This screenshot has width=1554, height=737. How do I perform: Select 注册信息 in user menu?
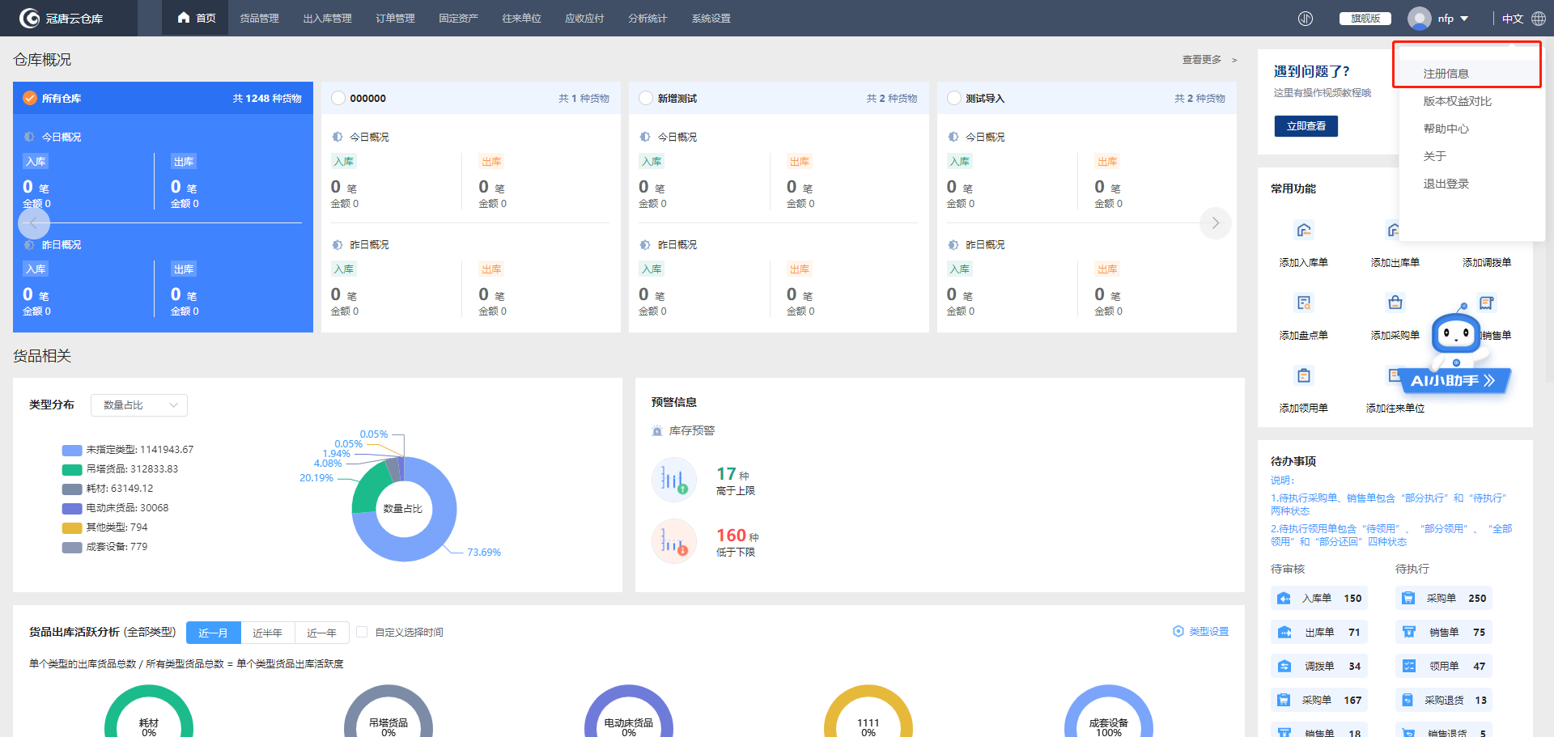click(x=1471, y=74)
